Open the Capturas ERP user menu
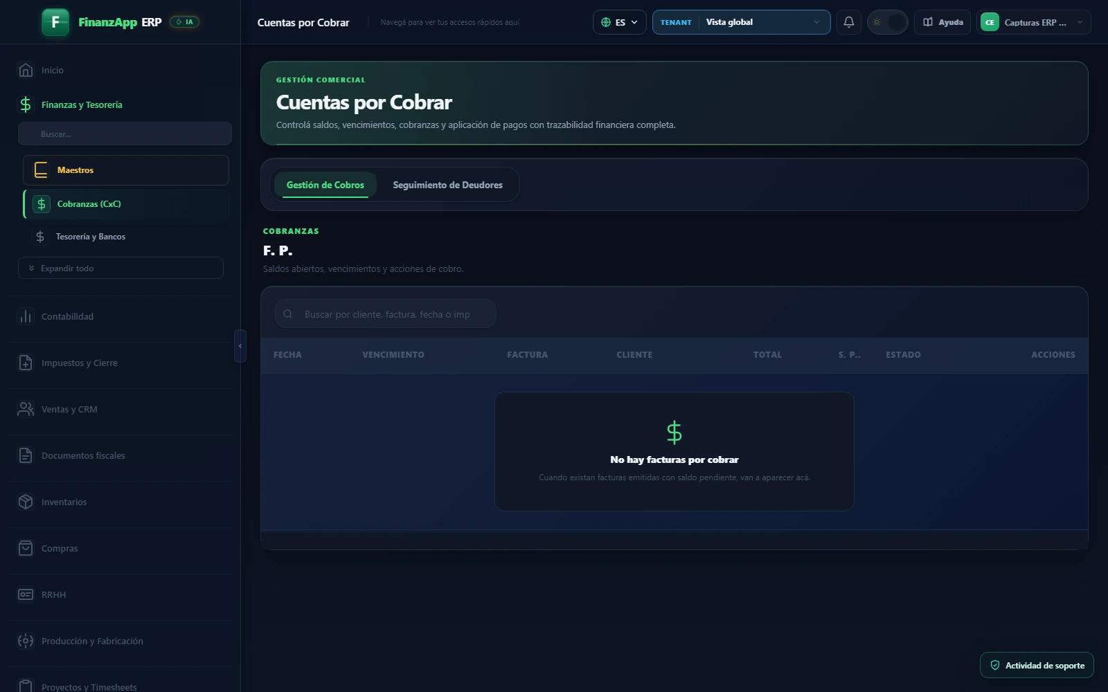1108x692 pixels. [x=1033, y=22]
